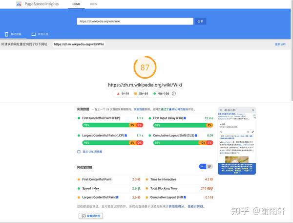This screenshot has height=223, width=293.
Task: Open the DOCS tab
Action: (93, 4)
